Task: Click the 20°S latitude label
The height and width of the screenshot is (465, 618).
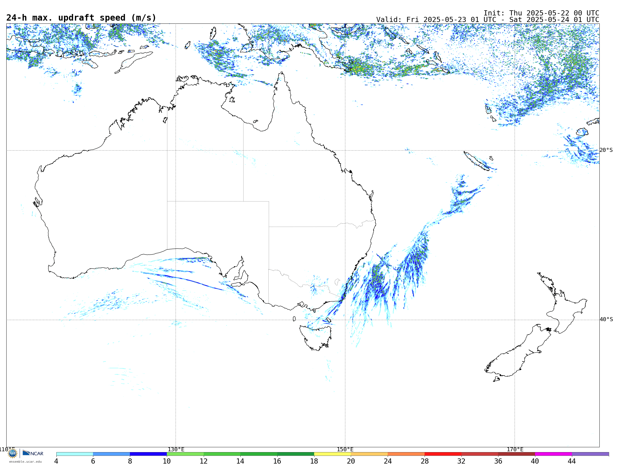Action: [606, 150]
